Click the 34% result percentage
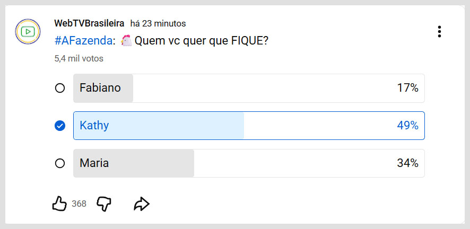470x229 pixels. 407,163
